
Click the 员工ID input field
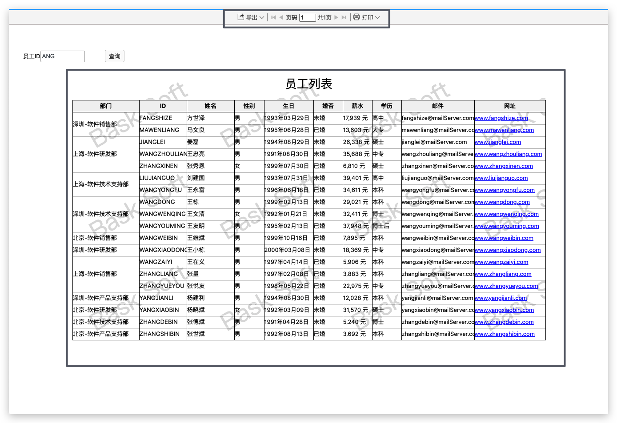tap(62, 56)
